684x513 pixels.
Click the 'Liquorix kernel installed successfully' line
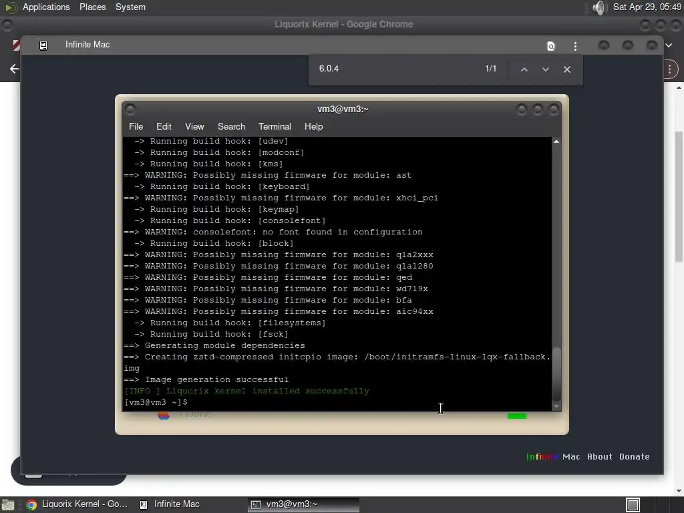tap(246, 391)
